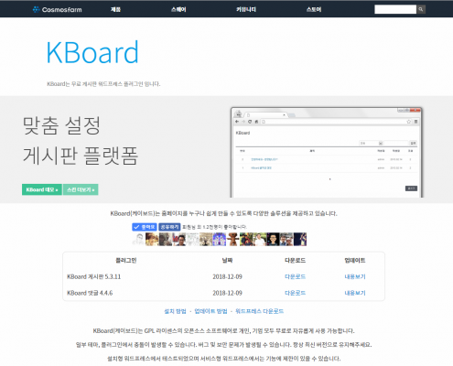This screenshot has width=453, height=366.
Task: Click the Facebook 공유하기 share button
Action: point(169,227)
